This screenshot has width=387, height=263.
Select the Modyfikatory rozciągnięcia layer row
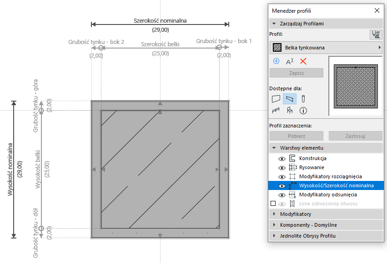[326, 176]
